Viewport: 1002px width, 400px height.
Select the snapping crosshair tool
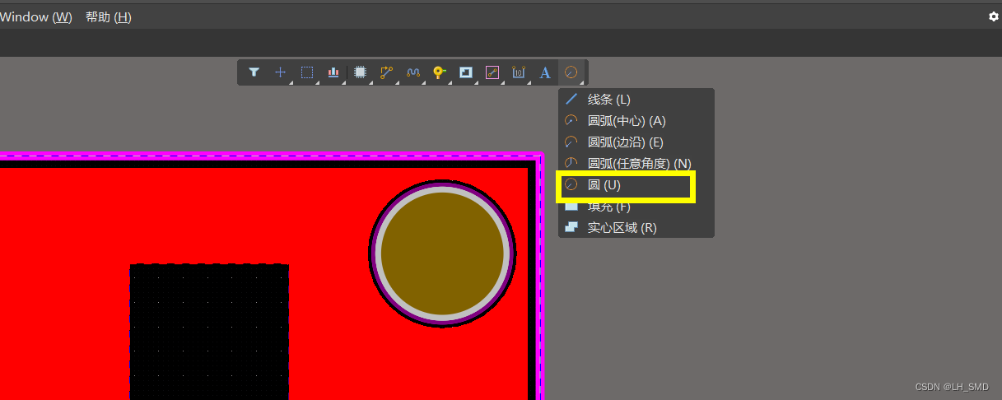pos(280,72)
